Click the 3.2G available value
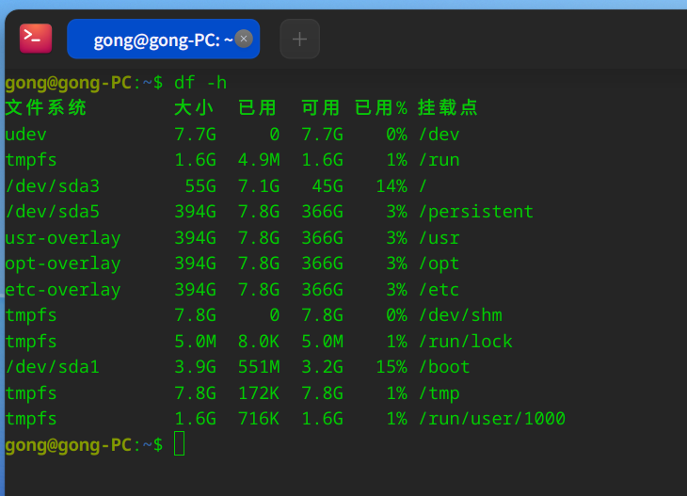 pyautogui.click(x=323, y=367)
